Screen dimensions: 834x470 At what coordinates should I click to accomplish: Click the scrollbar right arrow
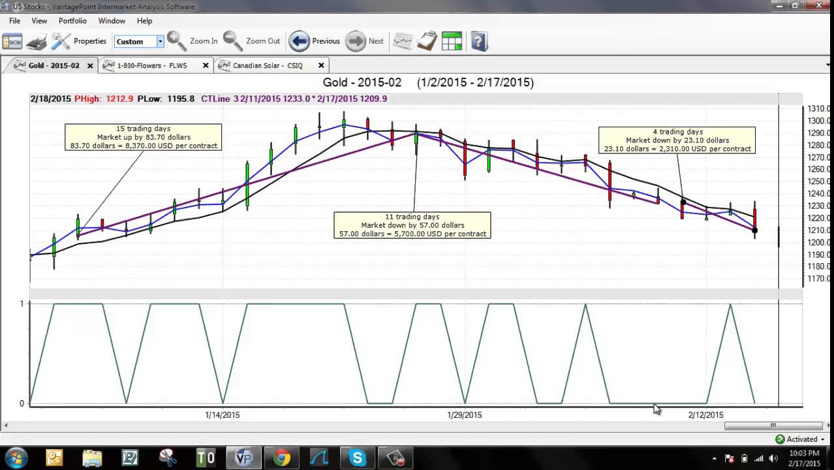click(x=828, y=426)
